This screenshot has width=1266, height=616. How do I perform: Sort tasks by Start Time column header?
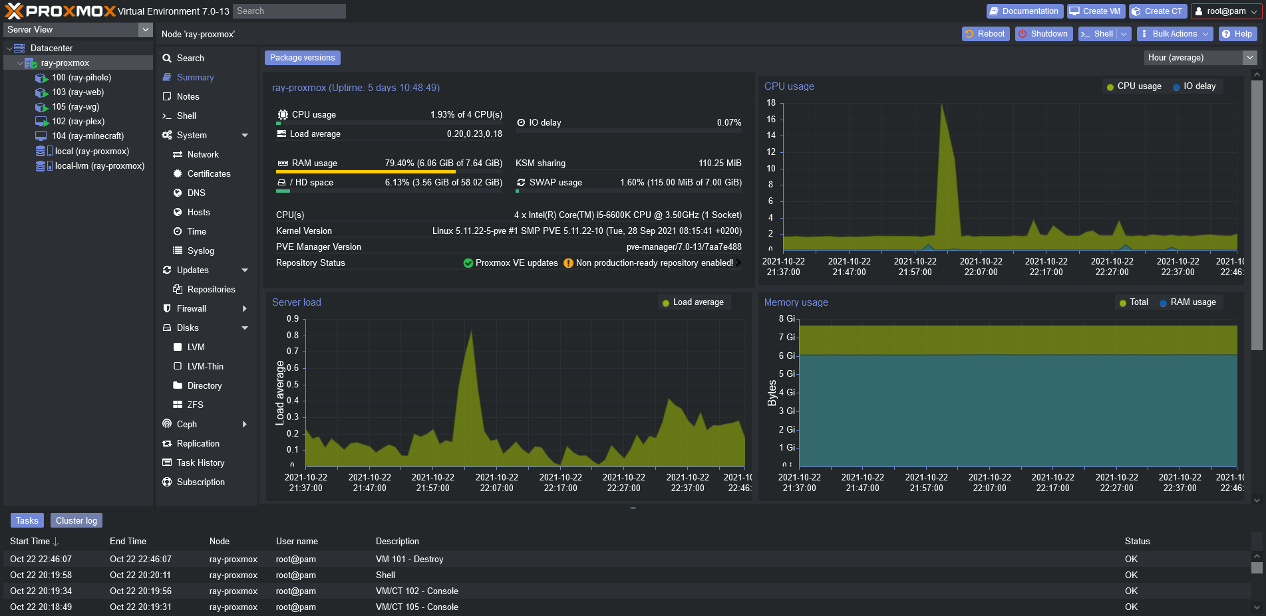[34, 542]
